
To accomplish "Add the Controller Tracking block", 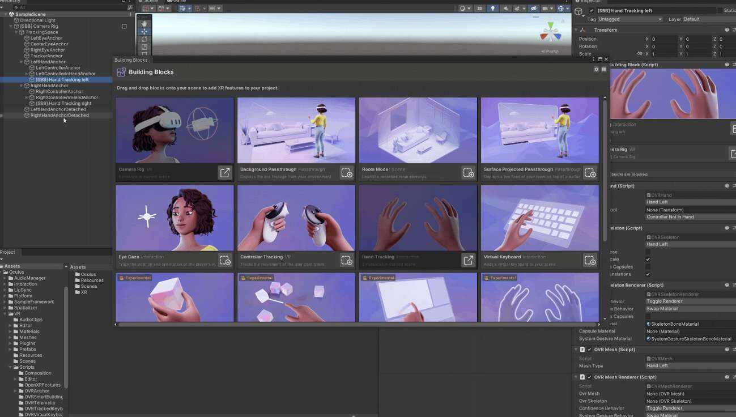I will [347, 261].
